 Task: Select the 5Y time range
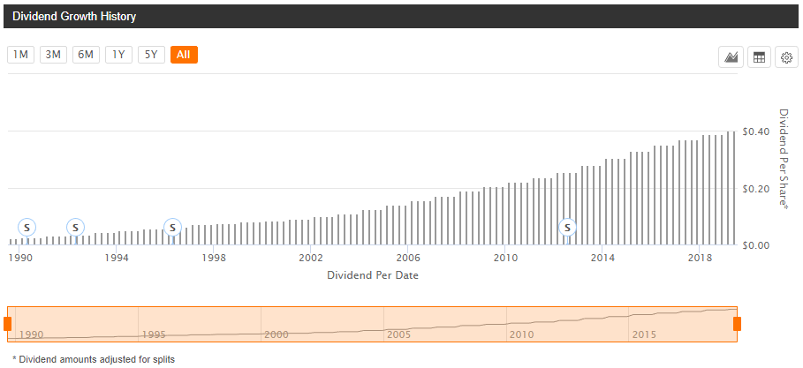(151, 55)
